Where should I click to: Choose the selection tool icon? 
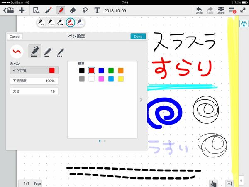pyautogui.click(x=37, y=10)
